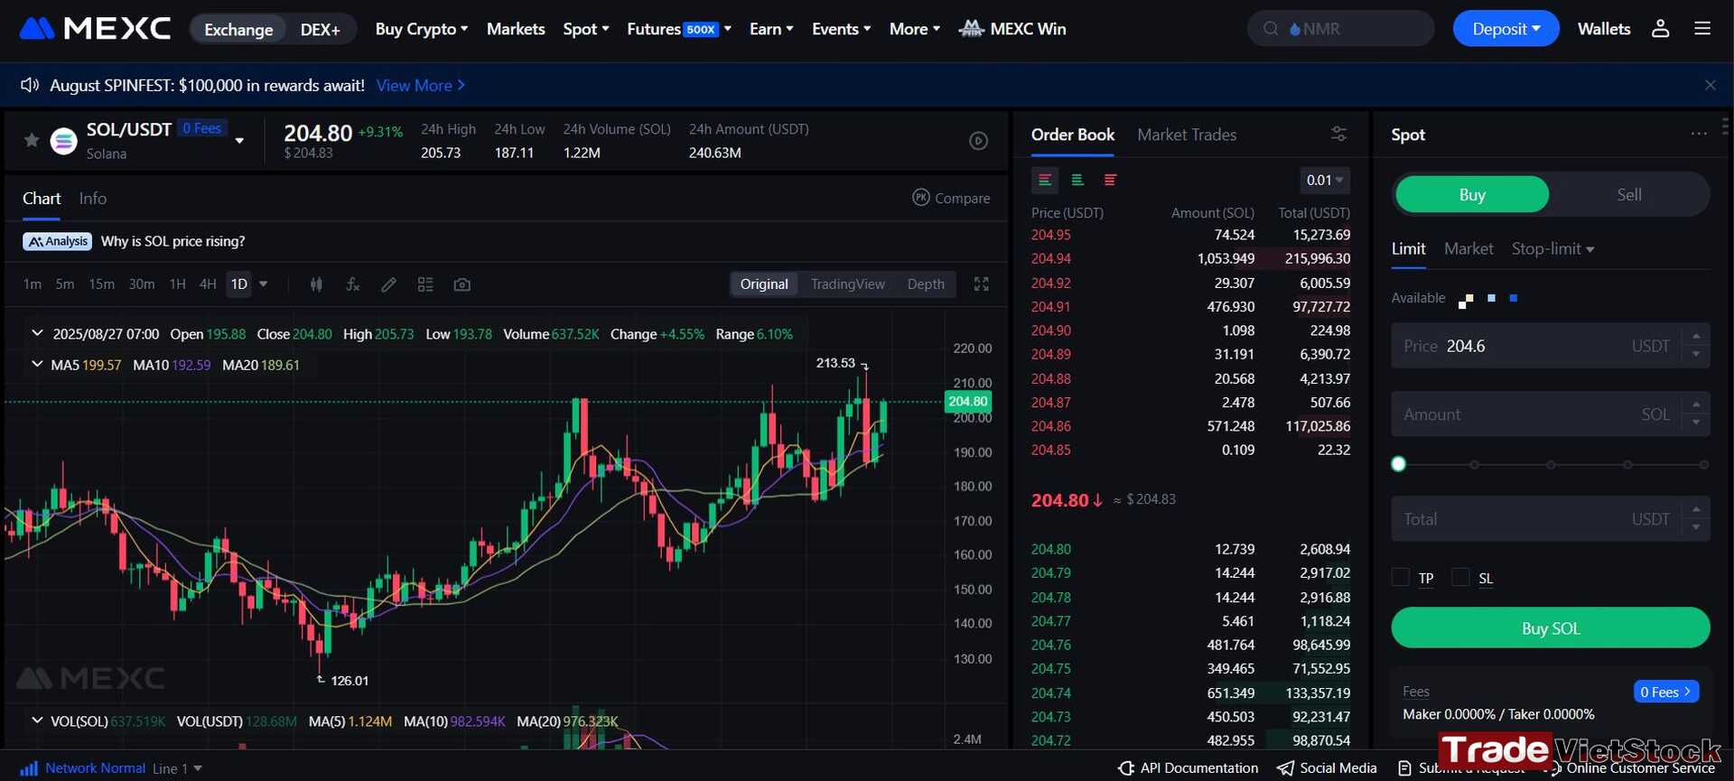
Task: Expand the Events dropdown
Action: 842,29
